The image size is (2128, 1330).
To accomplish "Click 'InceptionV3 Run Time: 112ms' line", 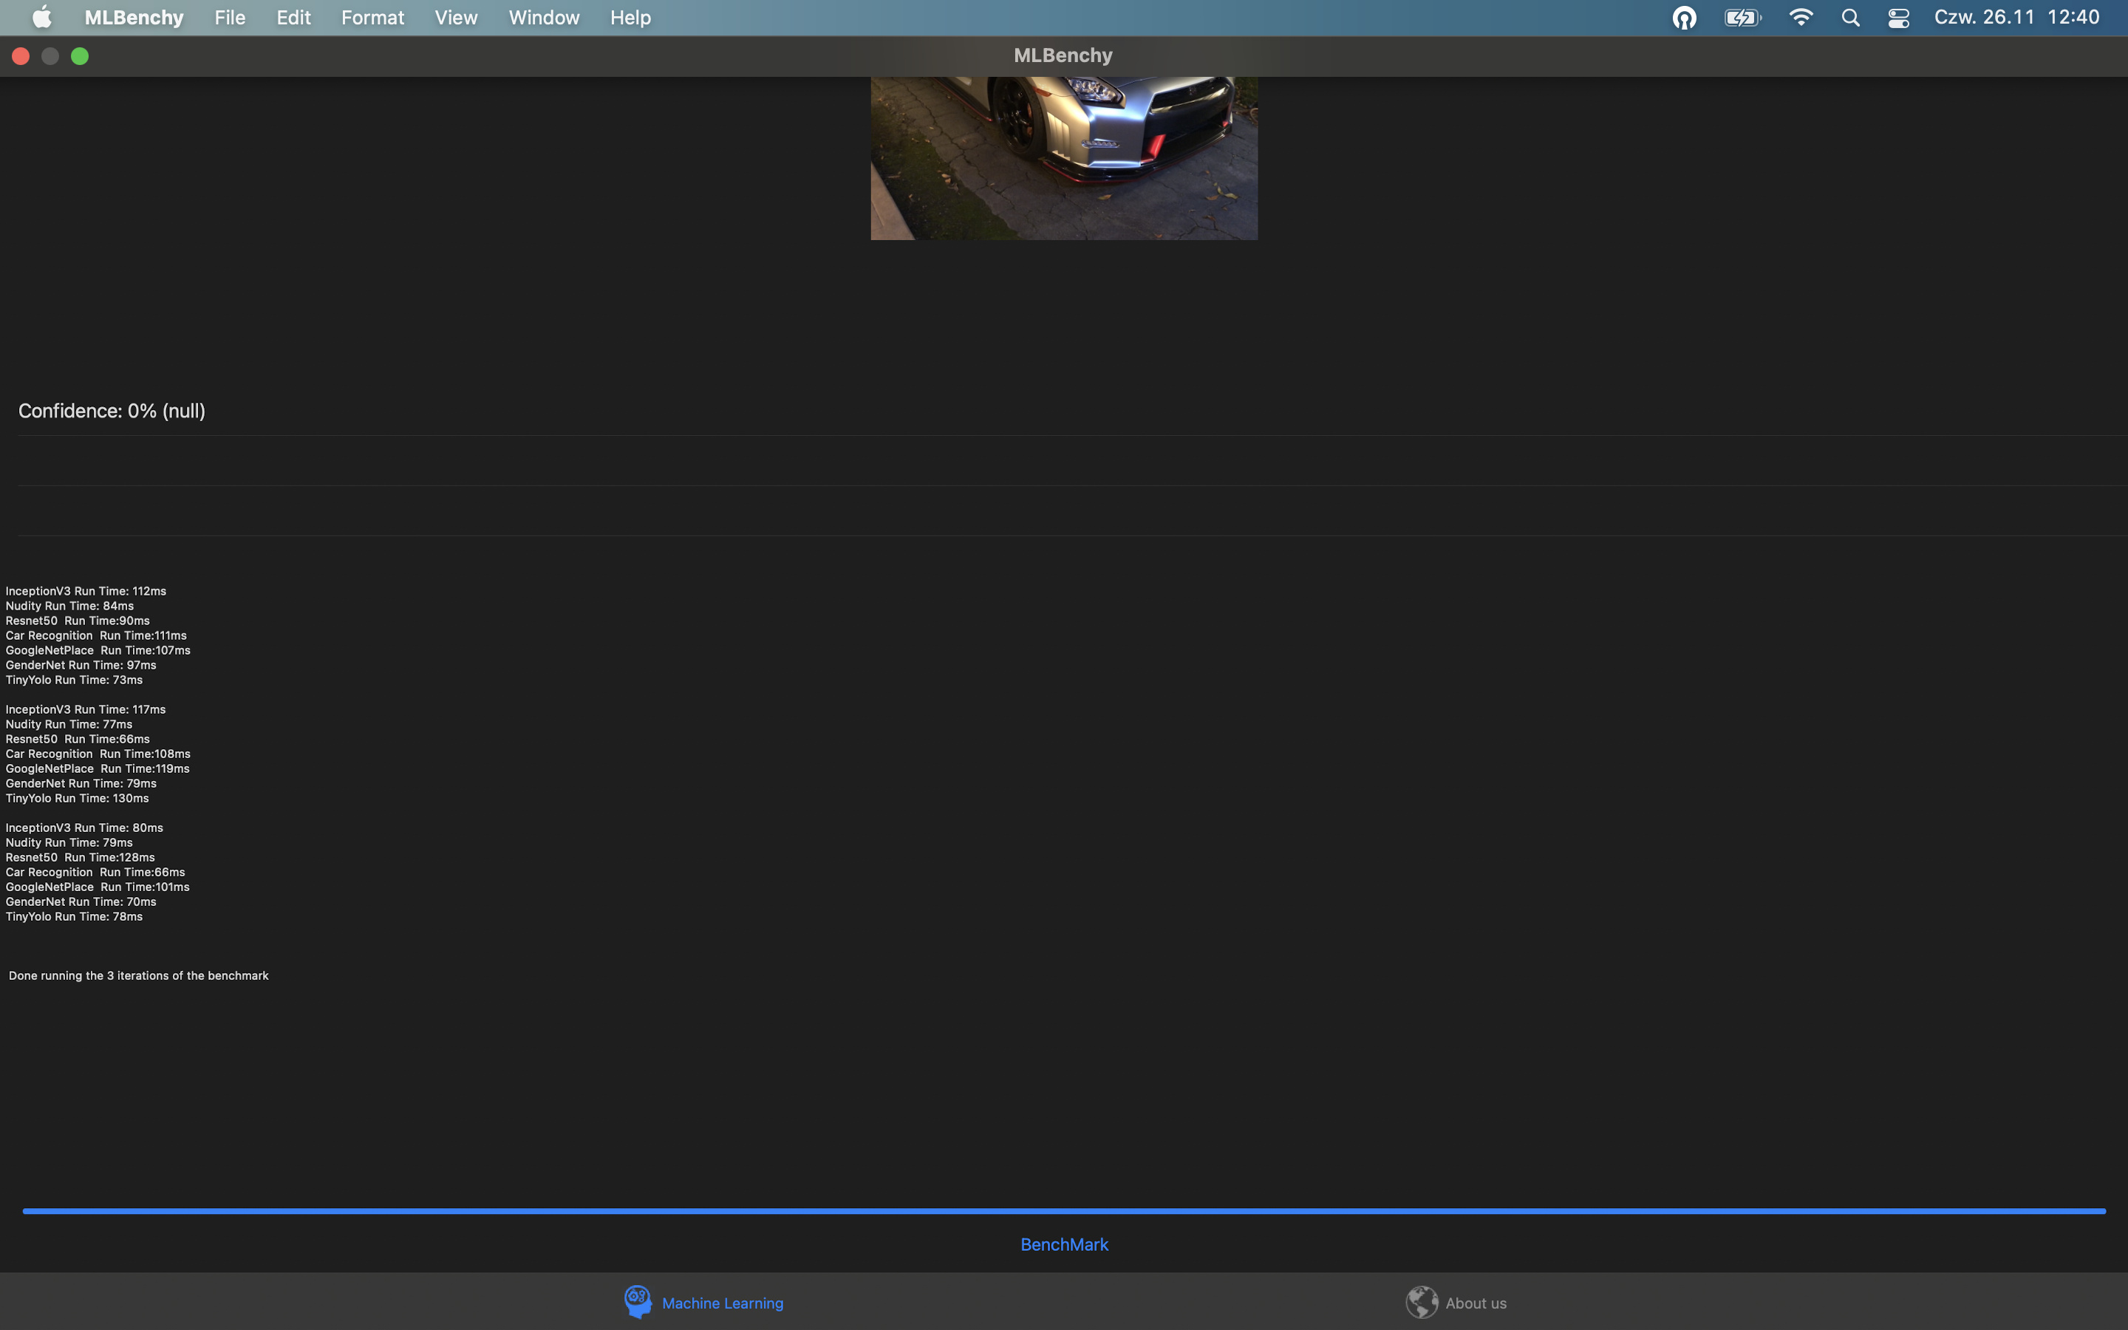I will click(86, 591).
